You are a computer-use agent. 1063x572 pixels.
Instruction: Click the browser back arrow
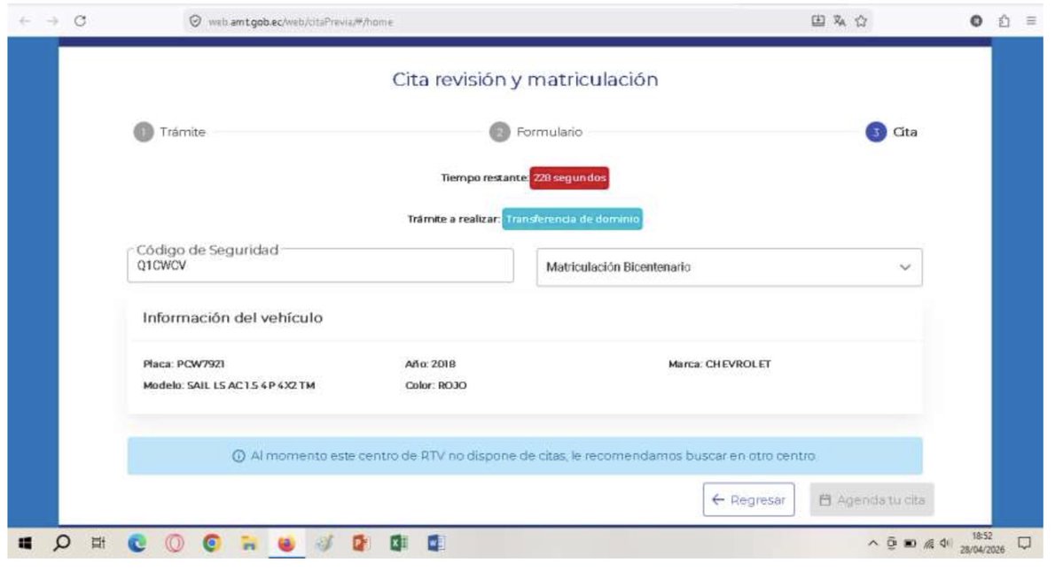pos(25,21)
